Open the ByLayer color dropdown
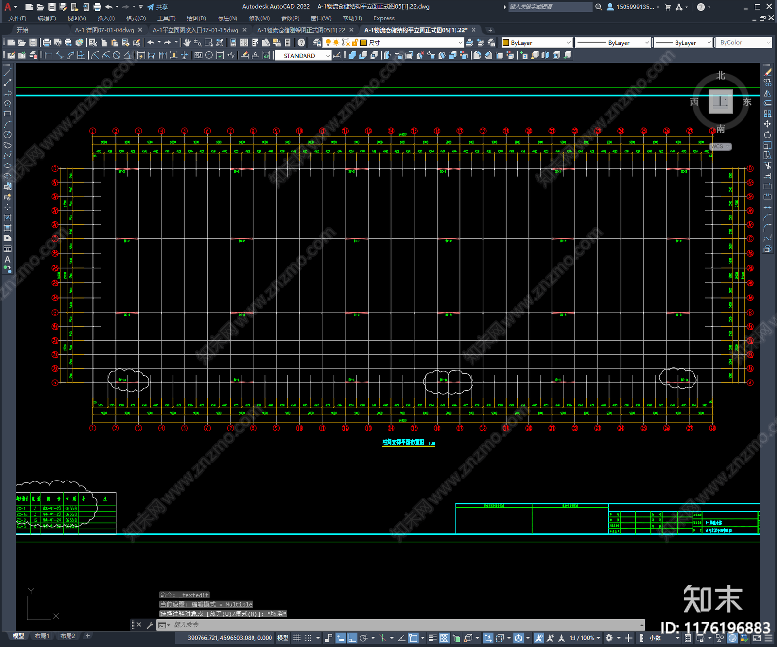Screen dimensions: 777x647 click(x=537, y=43)
